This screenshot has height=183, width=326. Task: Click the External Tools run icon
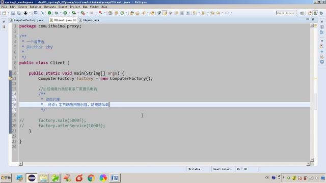(x=83, y=13)
